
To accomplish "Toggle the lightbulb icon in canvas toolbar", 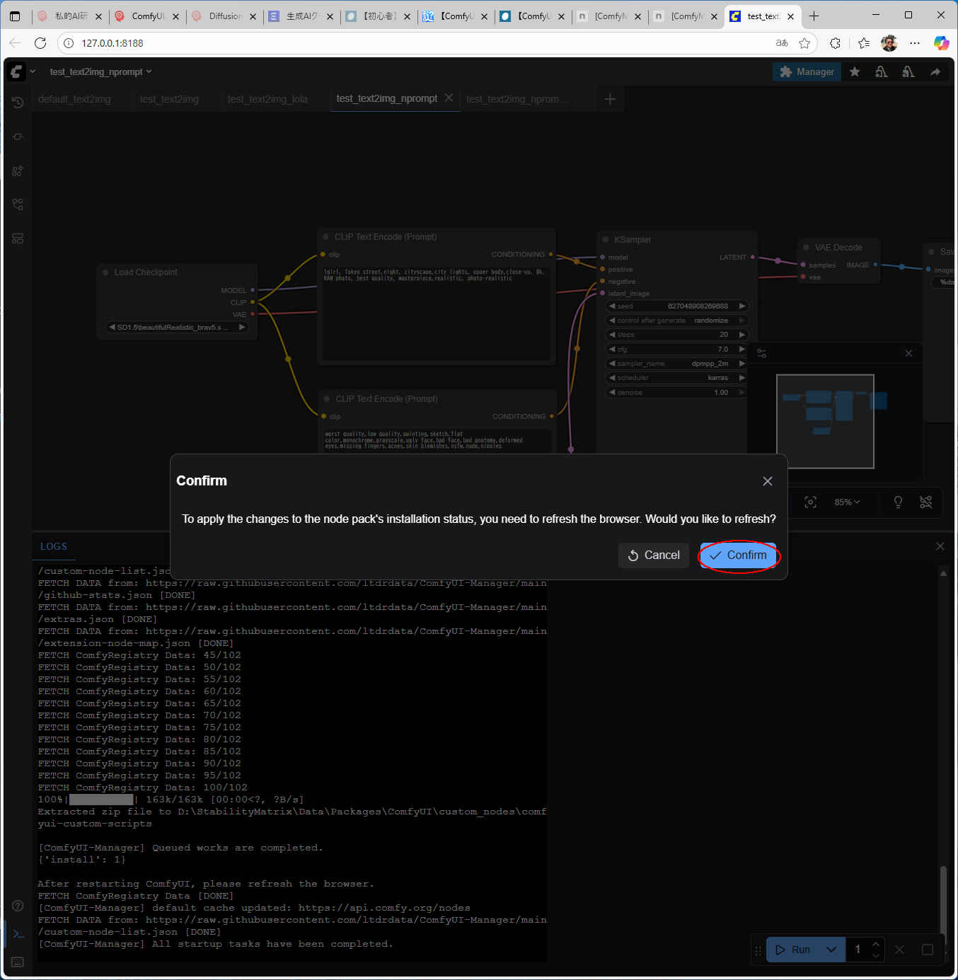I will tap(898, 502).
